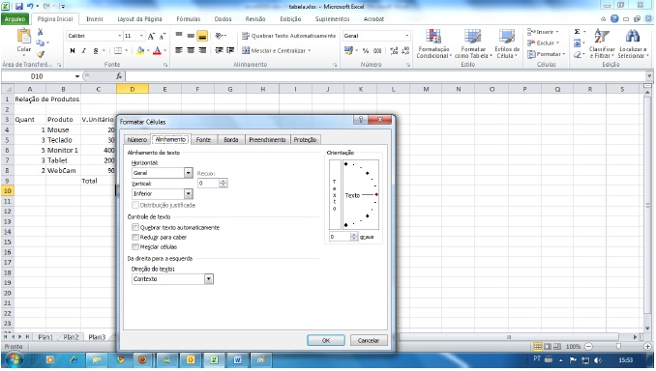Image resolution: width=656 pixels, height=371 pixels.
Task: Select bottom vertical alignment icon
Action: pyautogui.click(x=202, y=36)
